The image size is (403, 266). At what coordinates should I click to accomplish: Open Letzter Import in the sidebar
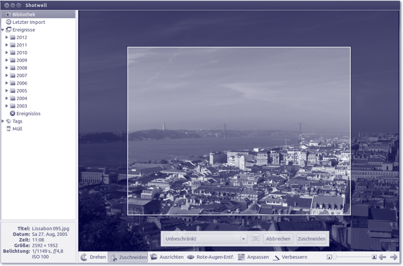[x=28, y=22]
